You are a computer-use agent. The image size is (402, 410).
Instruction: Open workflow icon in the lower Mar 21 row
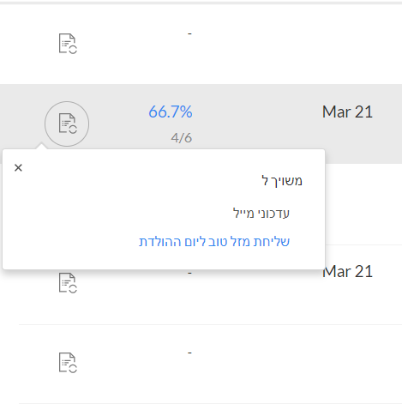coord(68,282)
